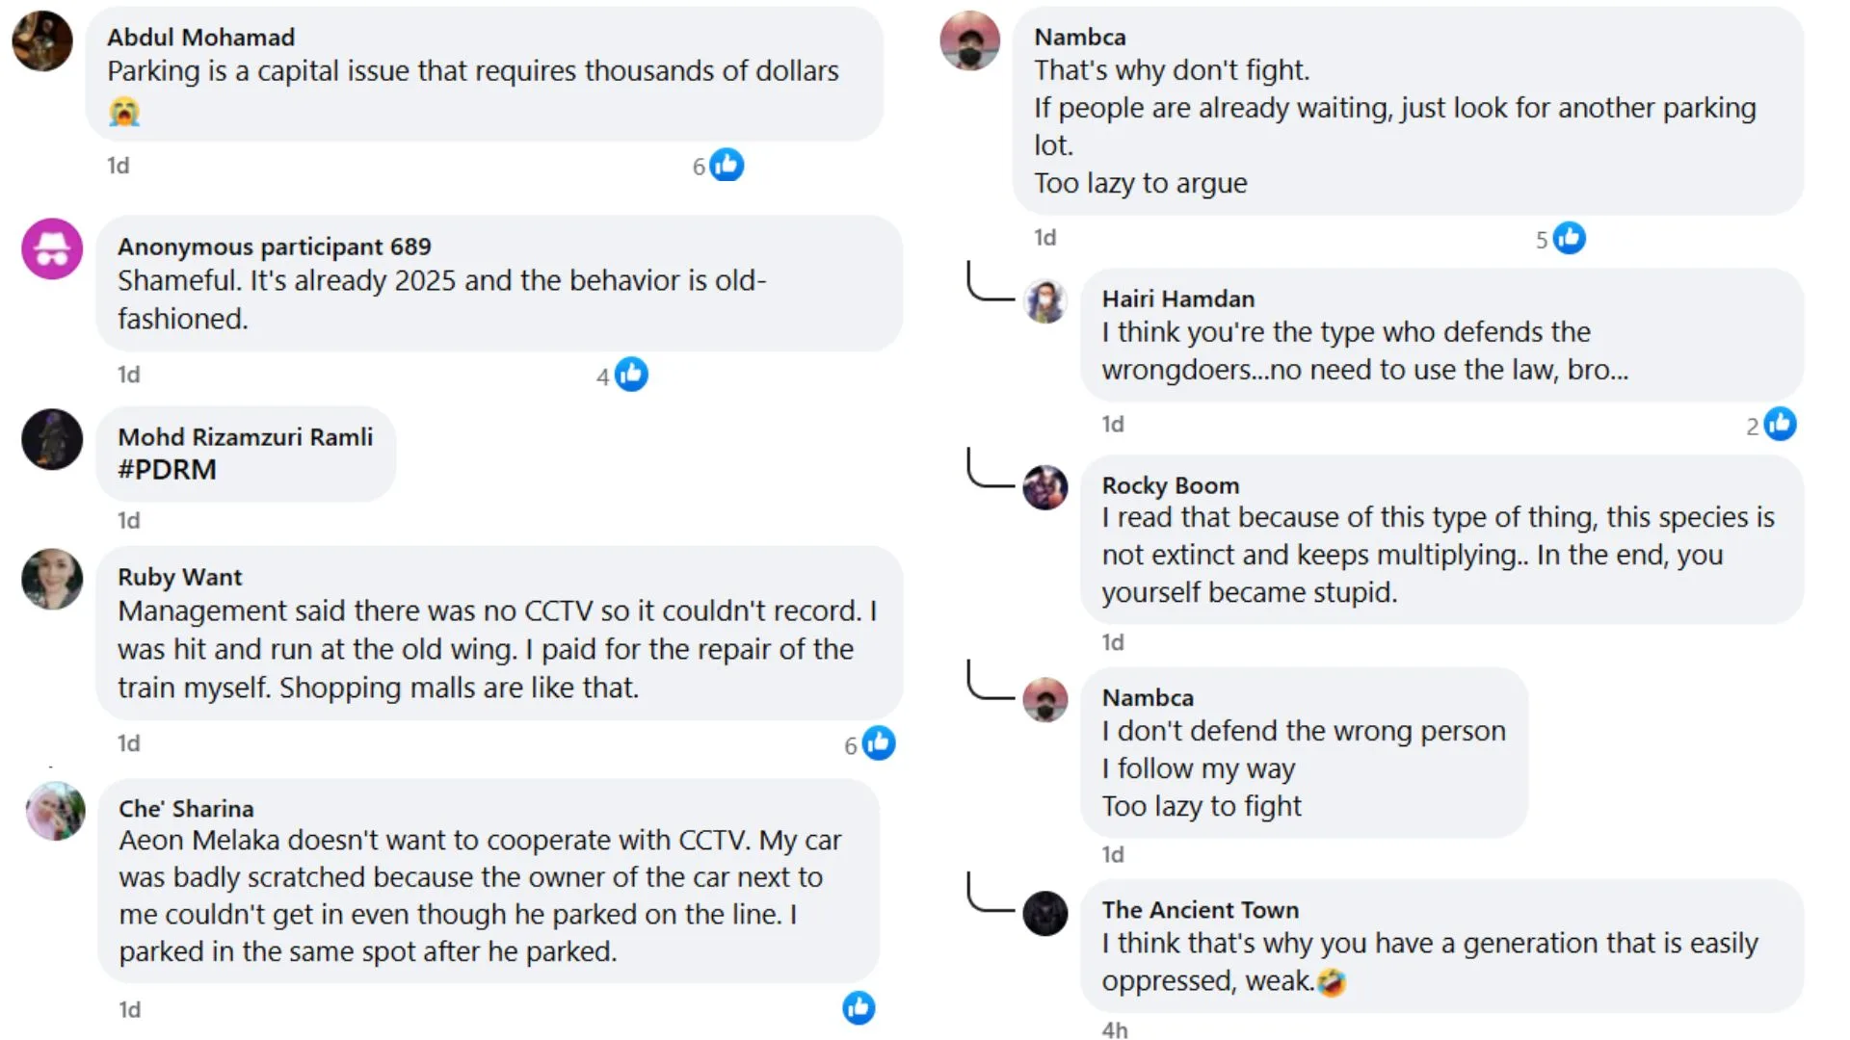Image resolution: width=1850 pixels, height=1040 pixels.
Task: Click like icon on Hairi Hamdan's reply
Action: pyautogui.click(x=1780, y=425)
